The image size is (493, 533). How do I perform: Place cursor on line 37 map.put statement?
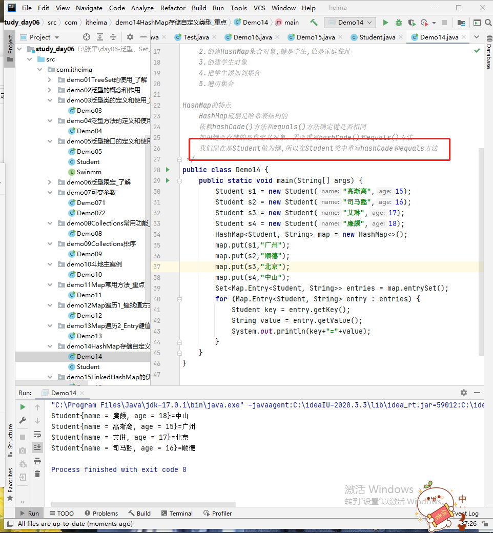(252, 267)
